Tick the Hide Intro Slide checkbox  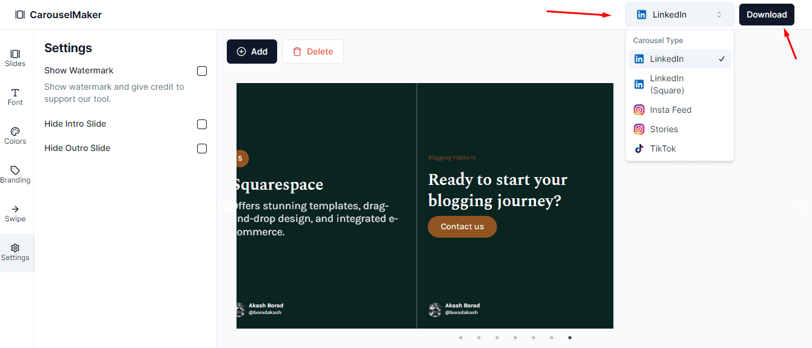(202, 124)
